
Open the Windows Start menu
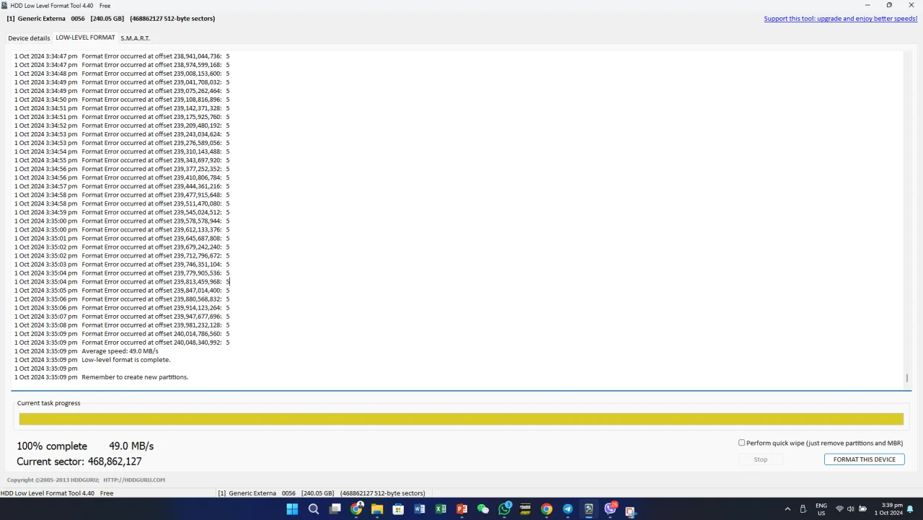click(292, 509)
